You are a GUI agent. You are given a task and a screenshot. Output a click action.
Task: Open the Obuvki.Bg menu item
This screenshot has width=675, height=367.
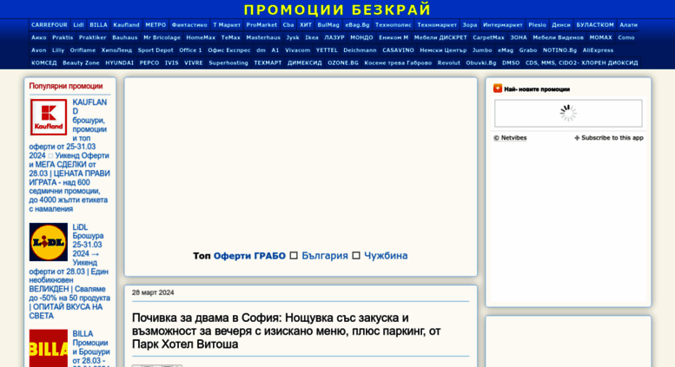tap(481, 62)
